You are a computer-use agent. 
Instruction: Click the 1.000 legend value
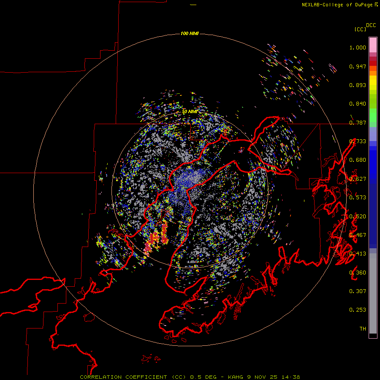click(358, 47)
